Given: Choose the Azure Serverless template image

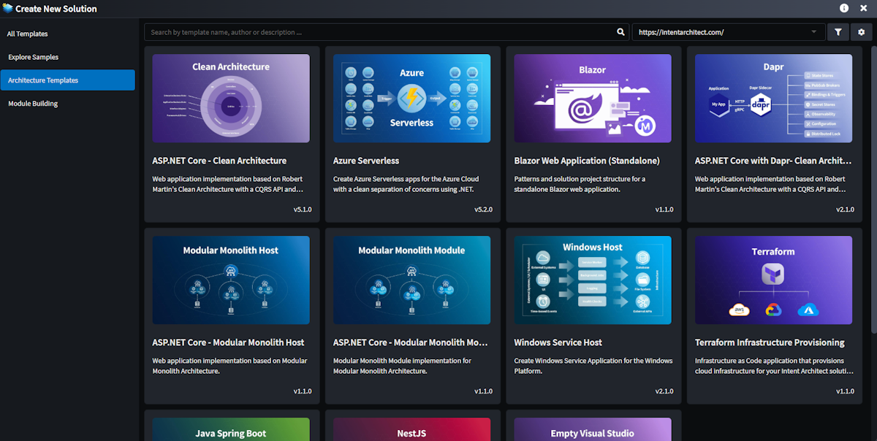Looking at the screenshot, I should pos(411,98).
